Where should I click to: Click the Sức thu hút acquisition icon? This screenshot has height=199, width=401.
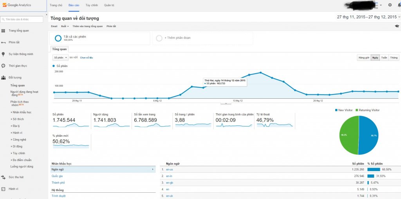[4, 177]
